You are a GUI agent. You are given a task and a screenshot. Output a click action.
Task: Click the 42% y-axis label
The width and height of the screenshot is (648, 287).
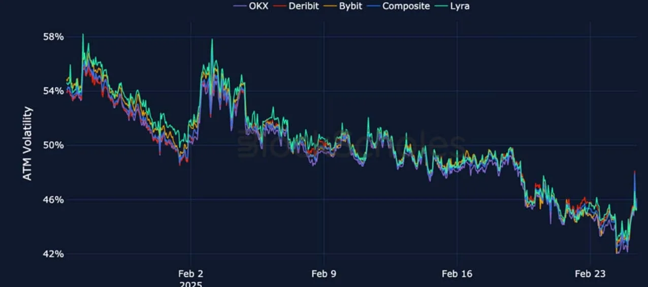[53, 254]
